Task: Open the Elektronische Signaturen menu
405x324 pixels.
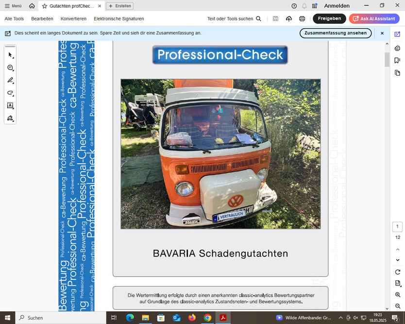Action: click(x=118, y=18)
